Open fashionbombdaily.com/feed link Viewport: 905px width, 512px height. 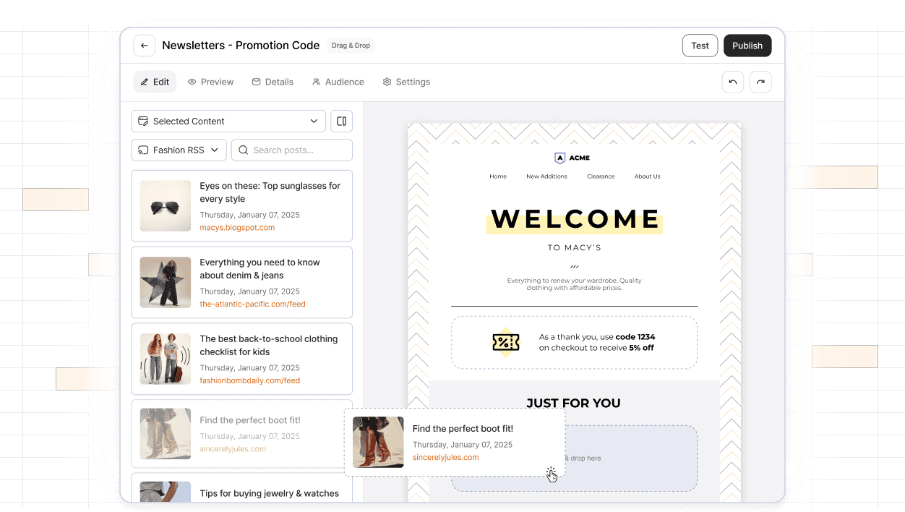point(249,380)
